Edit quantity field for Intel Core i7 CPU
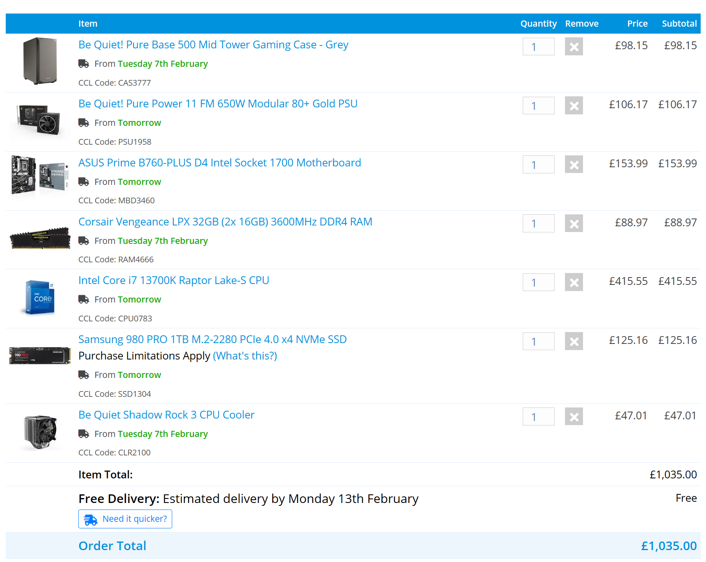The width and height of the screenshot is (706, 562). (x=538, y=282)
